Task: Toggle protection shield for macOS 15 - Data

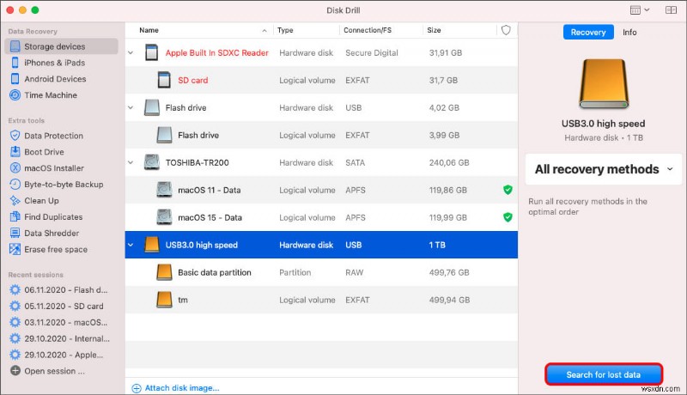Action: [508, 217]
